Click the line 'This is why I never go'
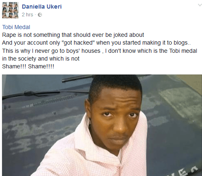Image resolution: width=202 pixels, height=176 pixels. [x=100, y=51]
